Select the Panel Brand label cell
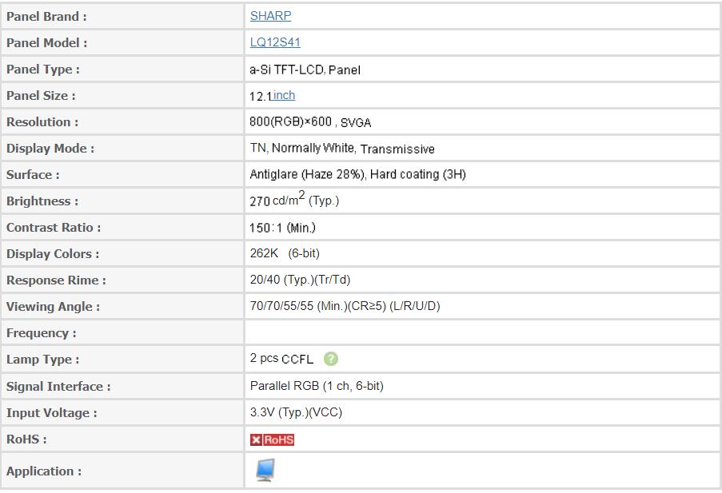The height and width of the screenshot is (493, 722). point(122,17)
